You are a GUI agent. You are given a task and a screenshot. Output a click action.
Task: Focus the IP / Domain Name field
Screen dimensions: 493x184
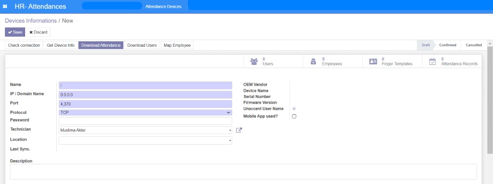click(x=145, y=94)
